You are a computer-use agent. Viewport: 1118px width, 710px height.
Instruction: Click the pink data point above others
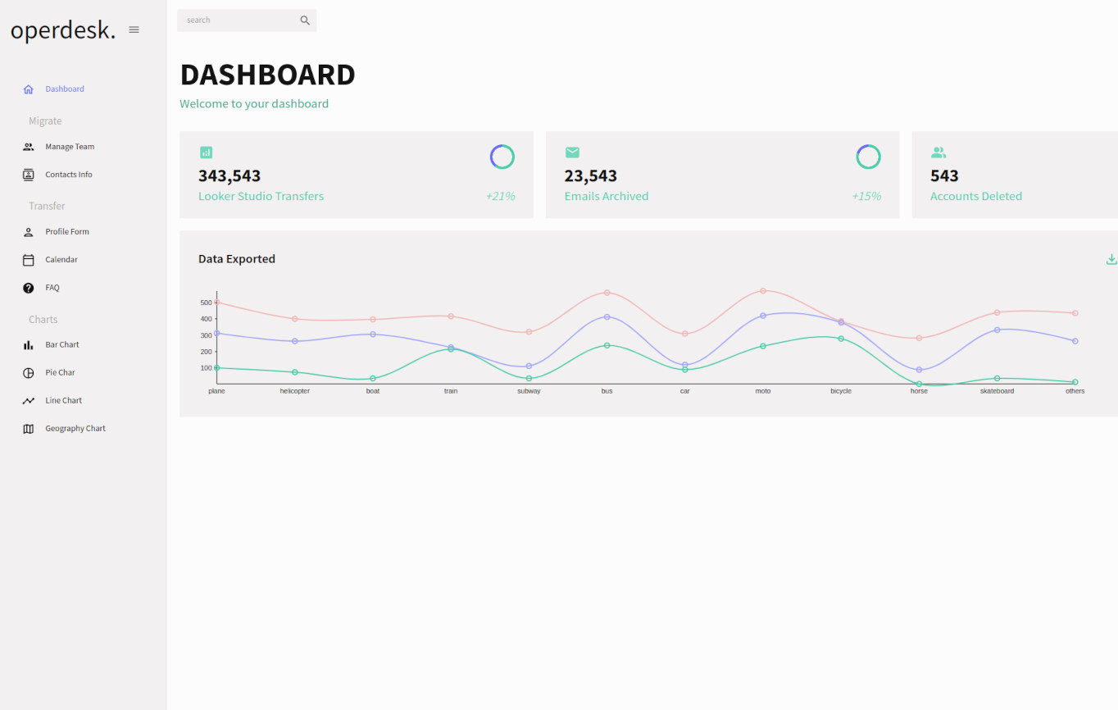pyautogui.click(x=1075, y=313)
